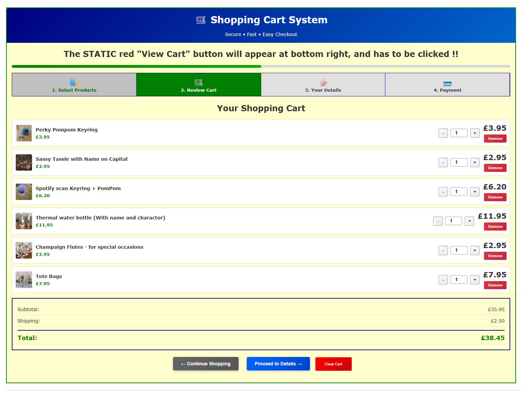Viewport: 521px width, 393px height.
Task: Remove the Thermal water bottle item
Action: click(x=495, y=226)
